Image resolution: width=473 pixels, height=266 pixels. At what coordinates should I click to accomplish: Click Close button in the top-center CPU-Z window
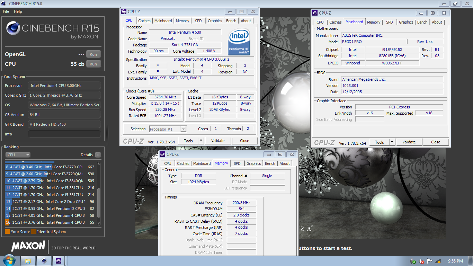[x=244, y=141]
